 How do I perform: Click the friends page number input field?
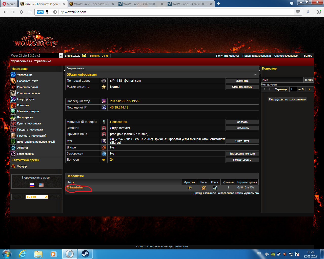(x=293, y=89)
